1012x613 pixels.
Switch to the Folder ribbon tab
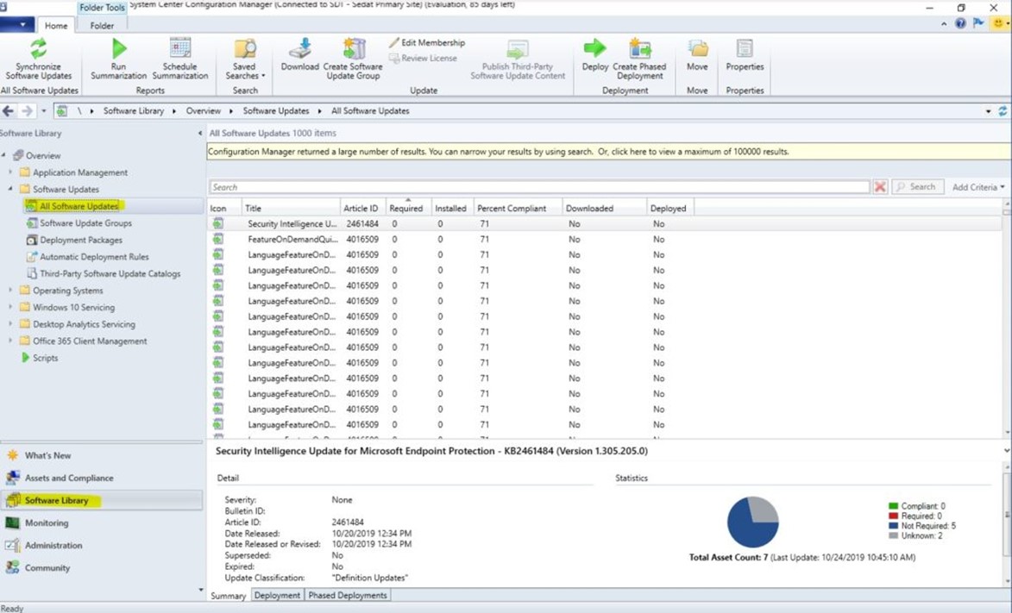click(102, 26)
